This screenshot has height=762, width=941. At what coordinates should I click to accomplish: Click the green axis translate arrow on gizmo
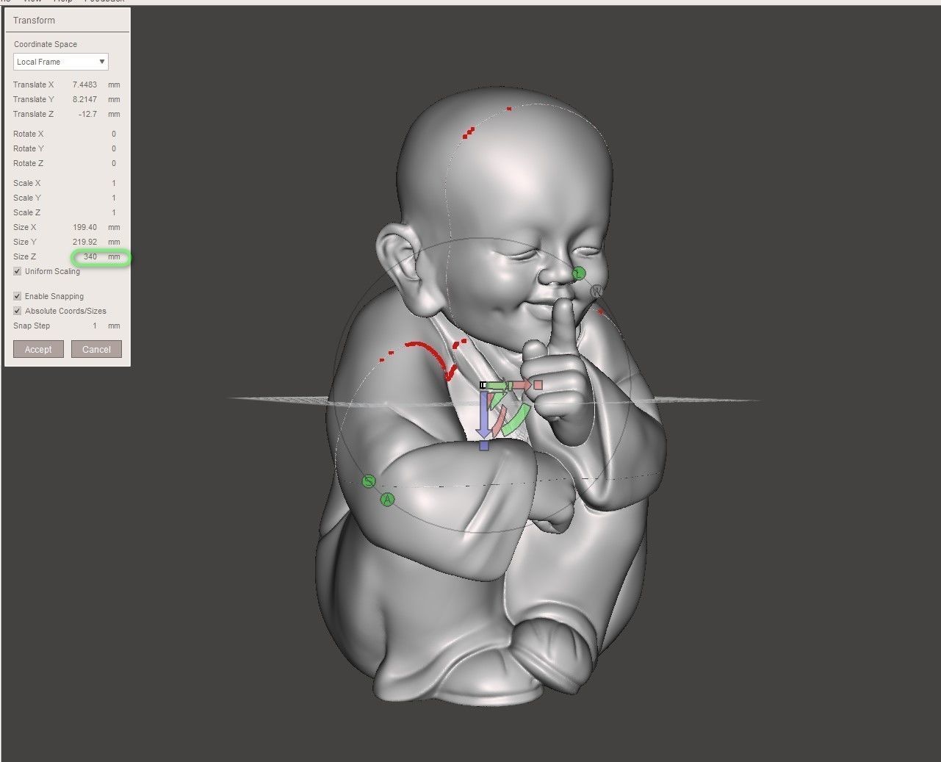point(496,385)
